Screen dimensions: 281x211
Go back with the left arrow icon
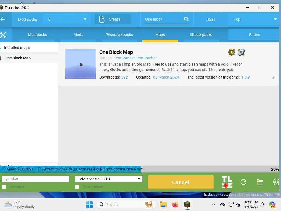tap(2, 19)
